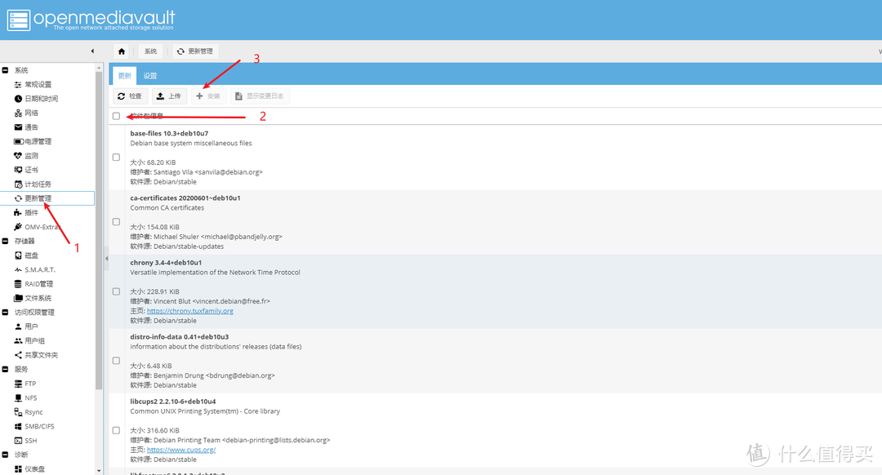Open OMV-Extras page
Viewport: 882px width, 475px height.
[37, 227]
